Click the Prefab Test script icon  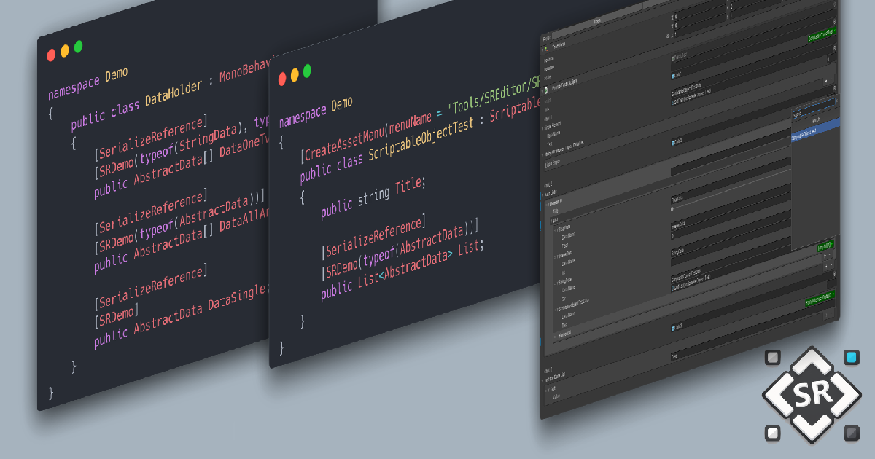[x=547, y=89]
